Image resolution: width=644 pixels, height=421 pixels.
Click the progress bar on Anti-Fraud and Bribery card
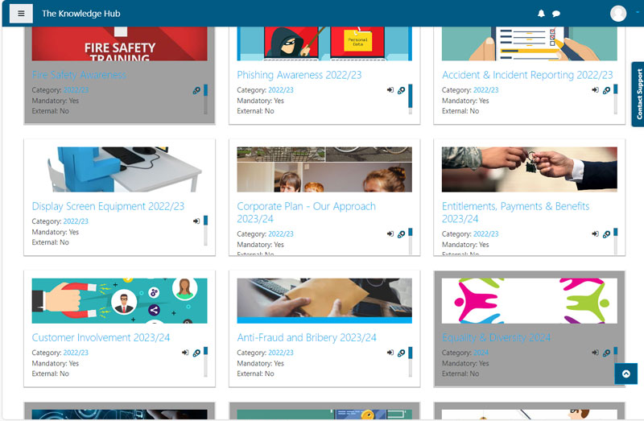tap(411, 362)
